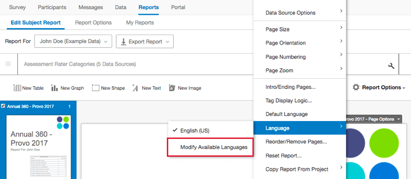
Task: Click Modify Available Languages
Action: 210,147
